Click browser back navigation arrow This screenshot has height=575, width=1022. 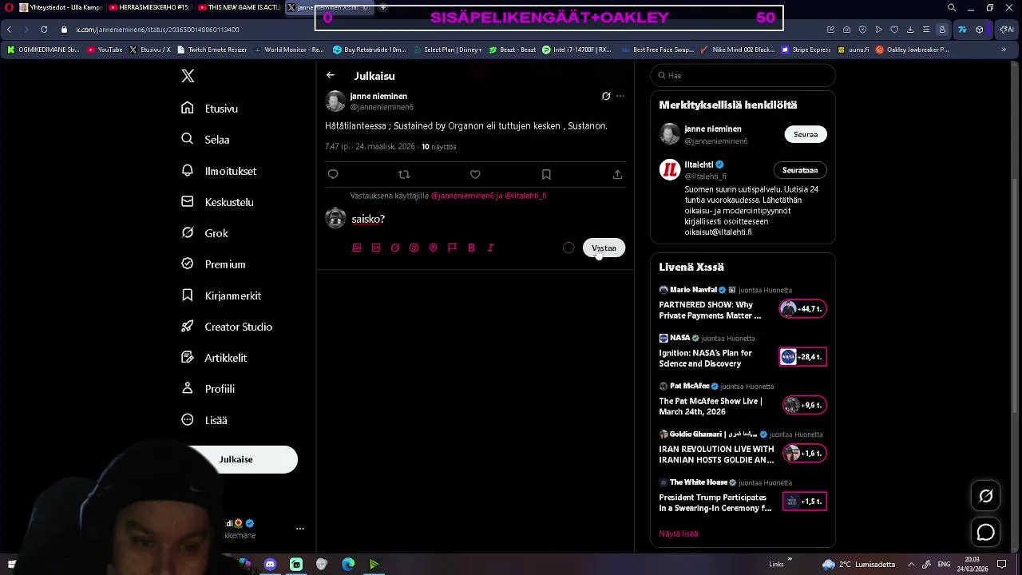9,30
